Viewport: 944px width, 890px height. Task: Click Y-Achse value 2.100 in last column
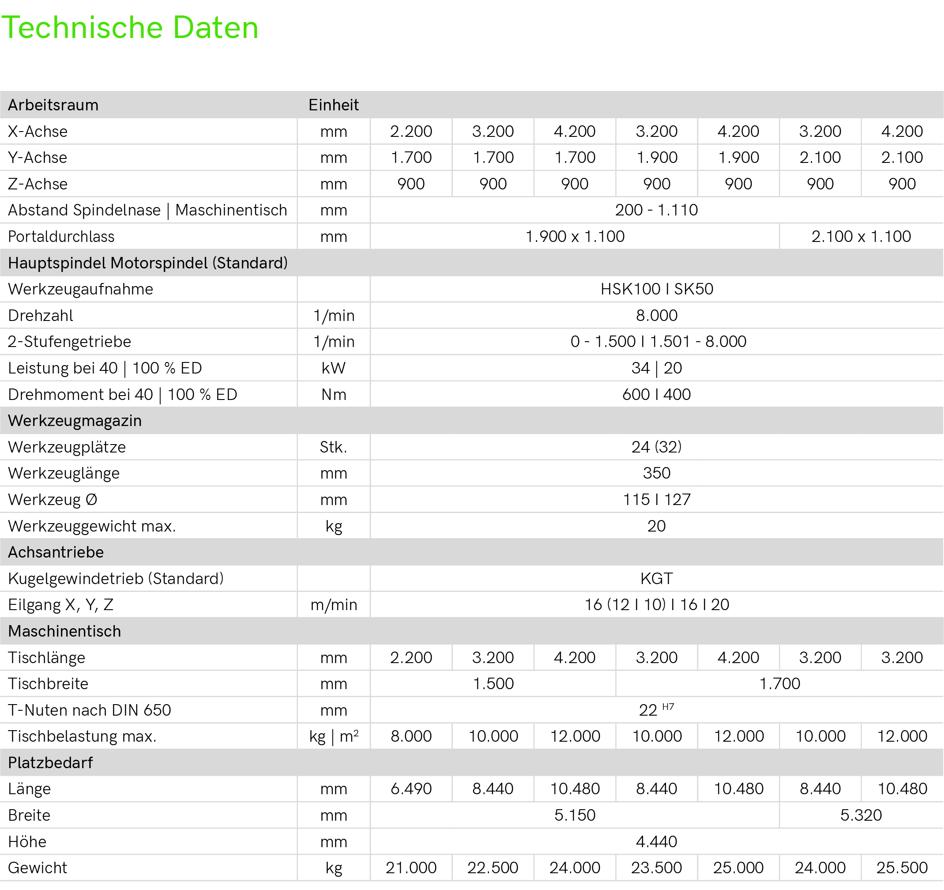point(902,157)
